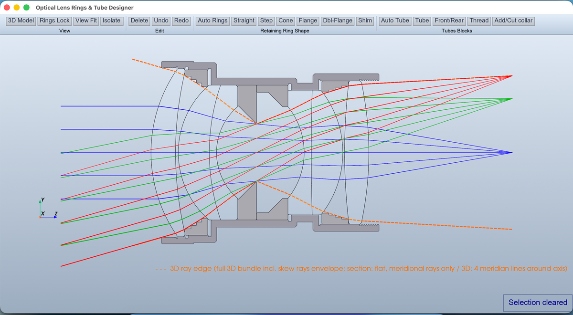Toggle the Rings Lock button
The width and height of the screenshot is (573, 315).
point(55,21)
